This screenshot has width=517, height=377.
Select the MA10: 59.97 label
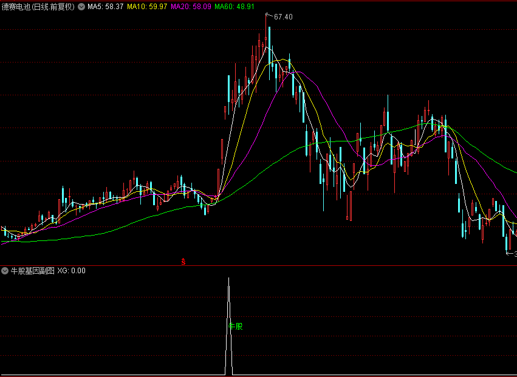147,7
